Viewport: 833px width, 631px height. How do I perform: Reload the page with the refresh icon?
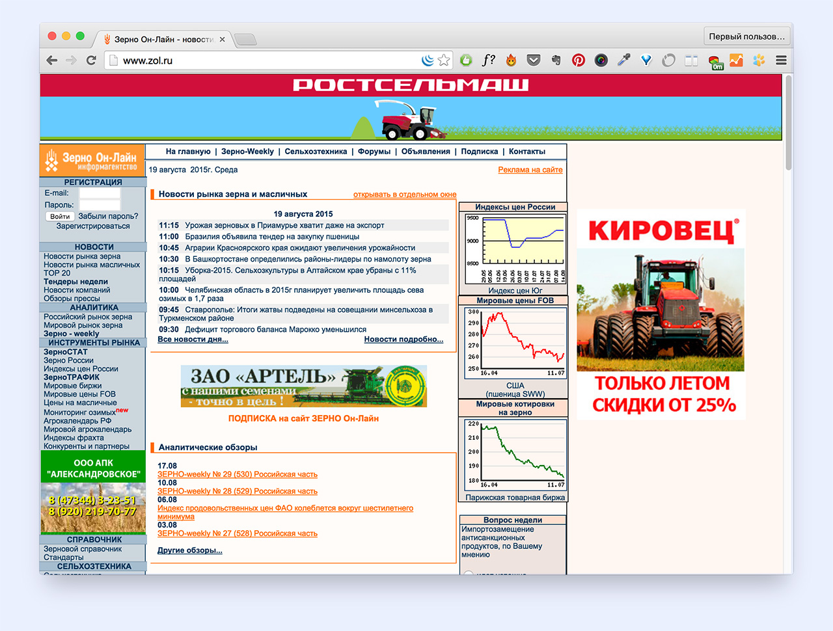[x=91, y=60]
